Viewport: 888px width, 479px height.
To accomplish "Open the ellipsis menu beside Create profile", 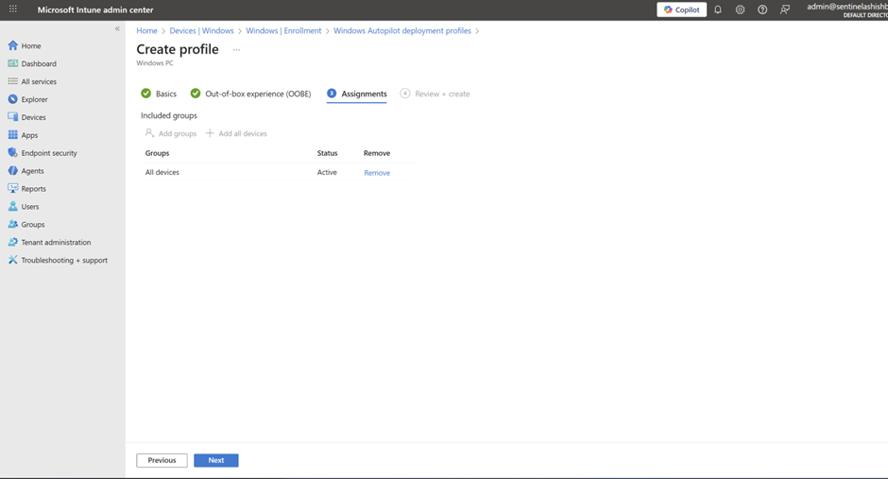I will (x=236, y=50).
